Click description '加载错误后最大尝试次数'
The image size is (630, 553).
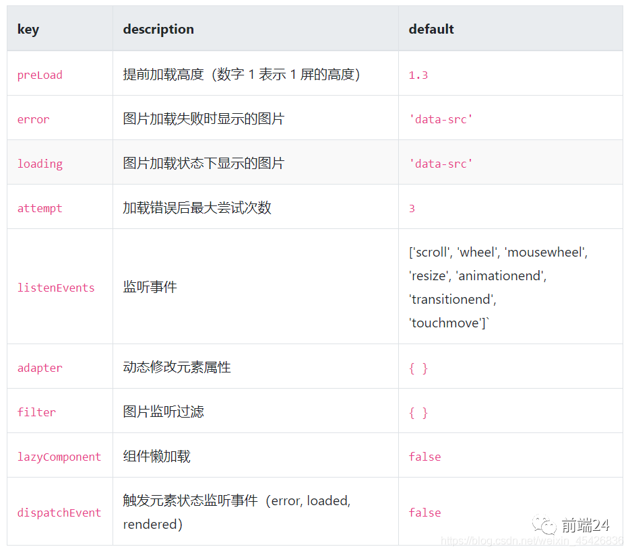pyautogui.click(x=197, y=208)
